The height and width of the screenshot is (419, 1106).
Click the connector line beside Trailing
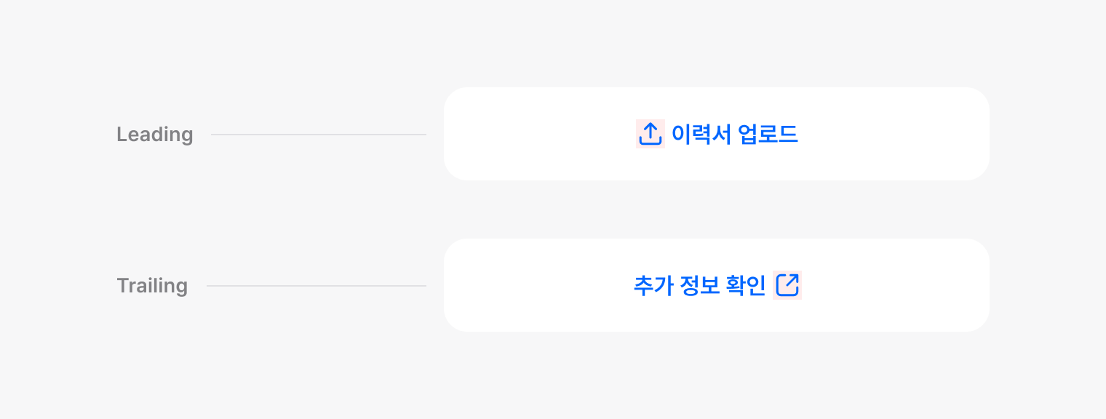tap(316, 286)
